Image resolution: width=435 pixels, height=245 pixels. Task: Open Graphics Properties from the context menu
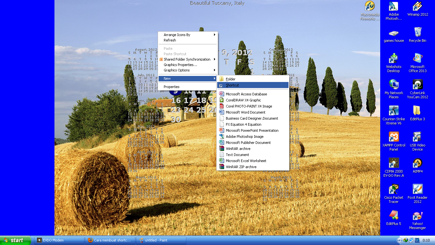tap(188, 65)
